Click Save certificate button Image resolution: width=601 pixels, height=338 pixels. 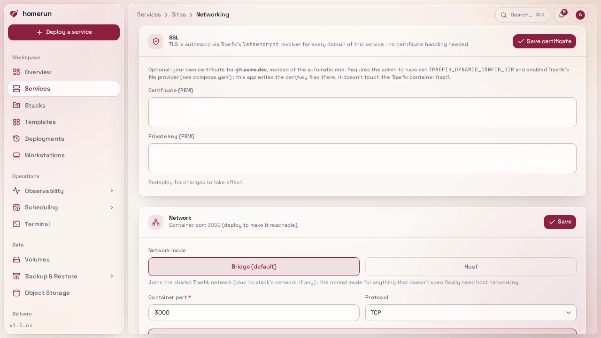544,41
